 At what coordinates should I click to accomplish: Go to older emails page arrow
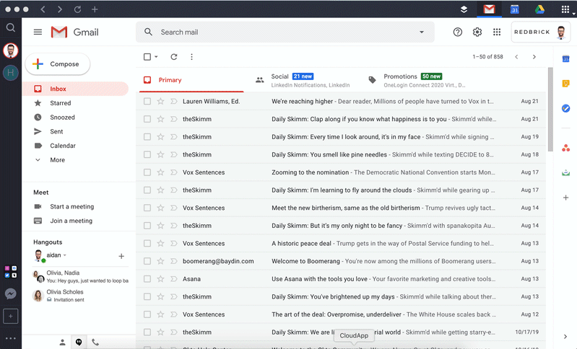(534, 56)
